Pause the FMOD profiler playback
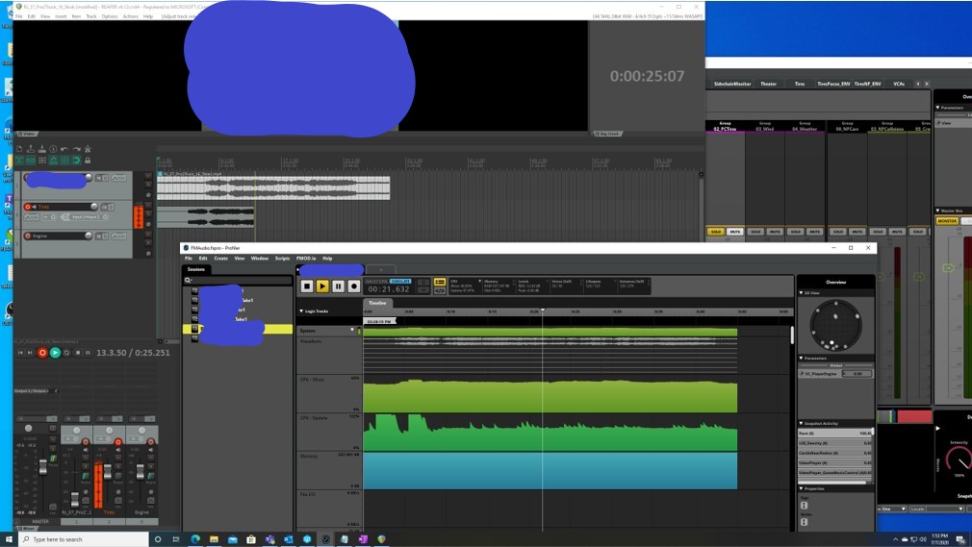Screen dimensions: 972x547 (338, 286)
